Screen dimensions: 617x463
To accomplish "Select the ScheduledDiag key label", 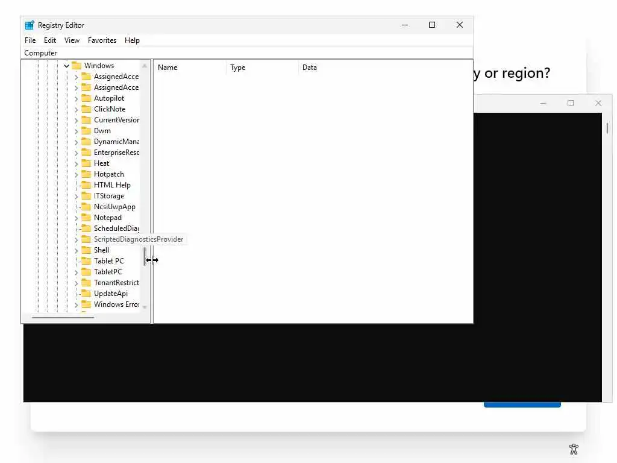I will (116, 228).
